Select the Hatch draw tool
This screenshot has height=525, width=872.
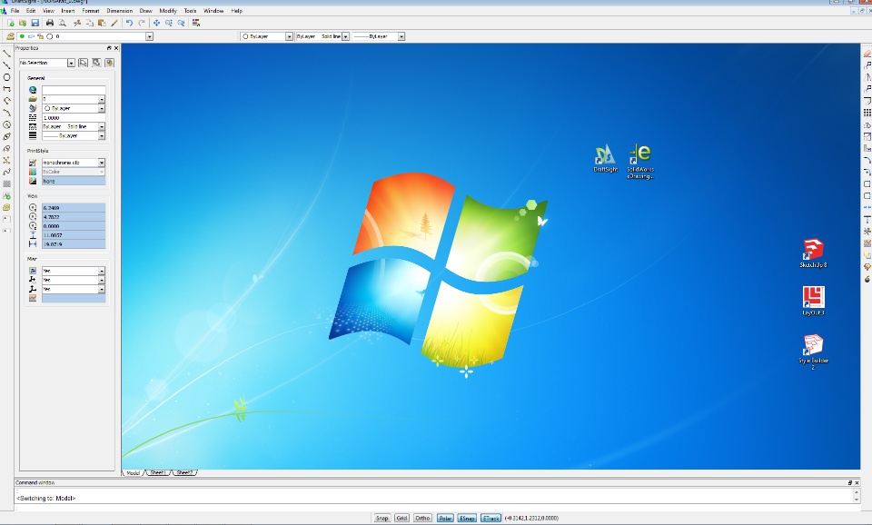6,183
